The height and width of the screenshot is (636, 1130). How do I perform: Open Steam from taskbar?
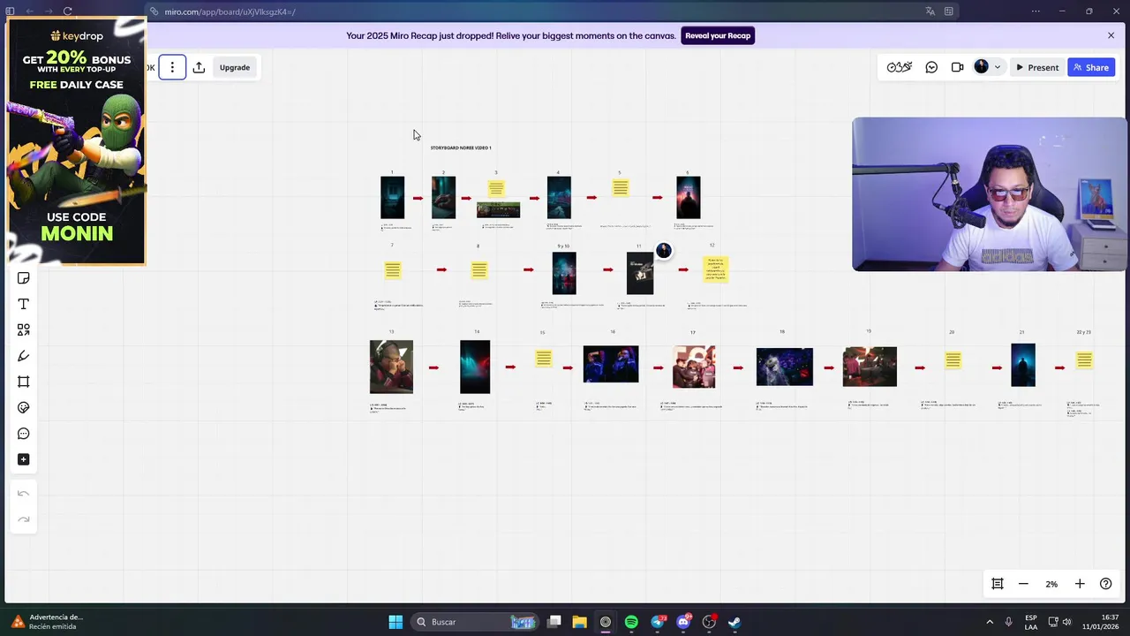click(734, 622)
